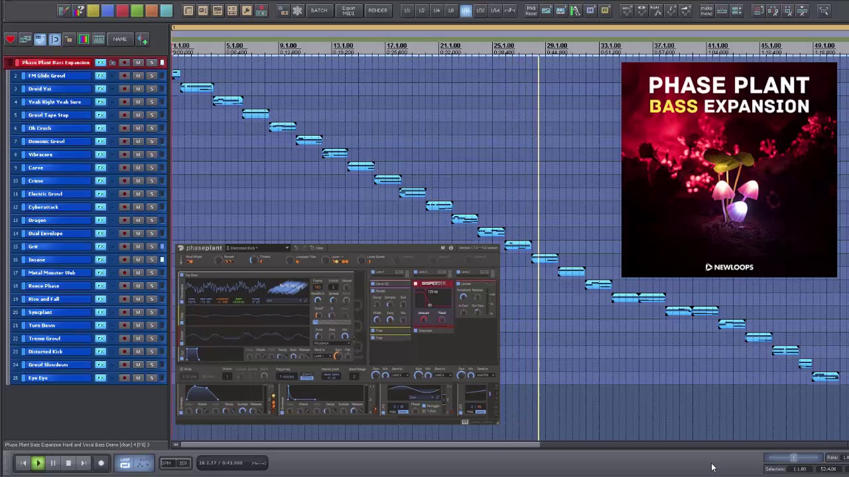849x477 pixels.
Task: Mute the Cyberattack track
Action: pos(138,207)
